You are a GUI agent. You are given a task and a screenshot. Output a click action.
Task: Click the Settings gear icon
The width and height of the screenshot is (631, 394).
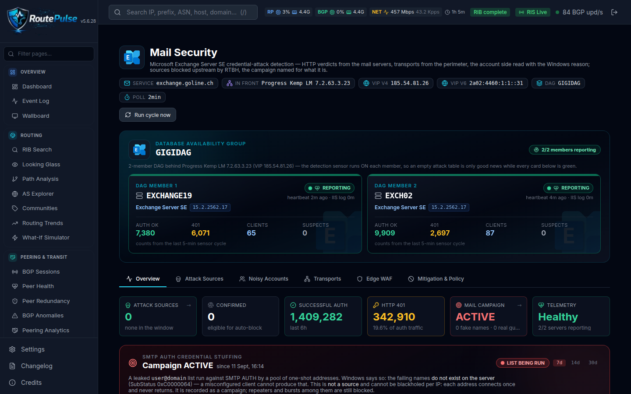(12, 349)
